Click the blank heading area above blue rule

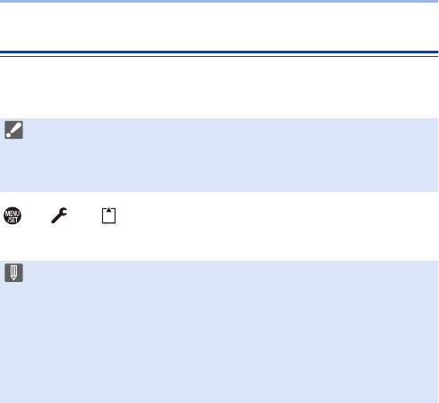click(219, 27)
